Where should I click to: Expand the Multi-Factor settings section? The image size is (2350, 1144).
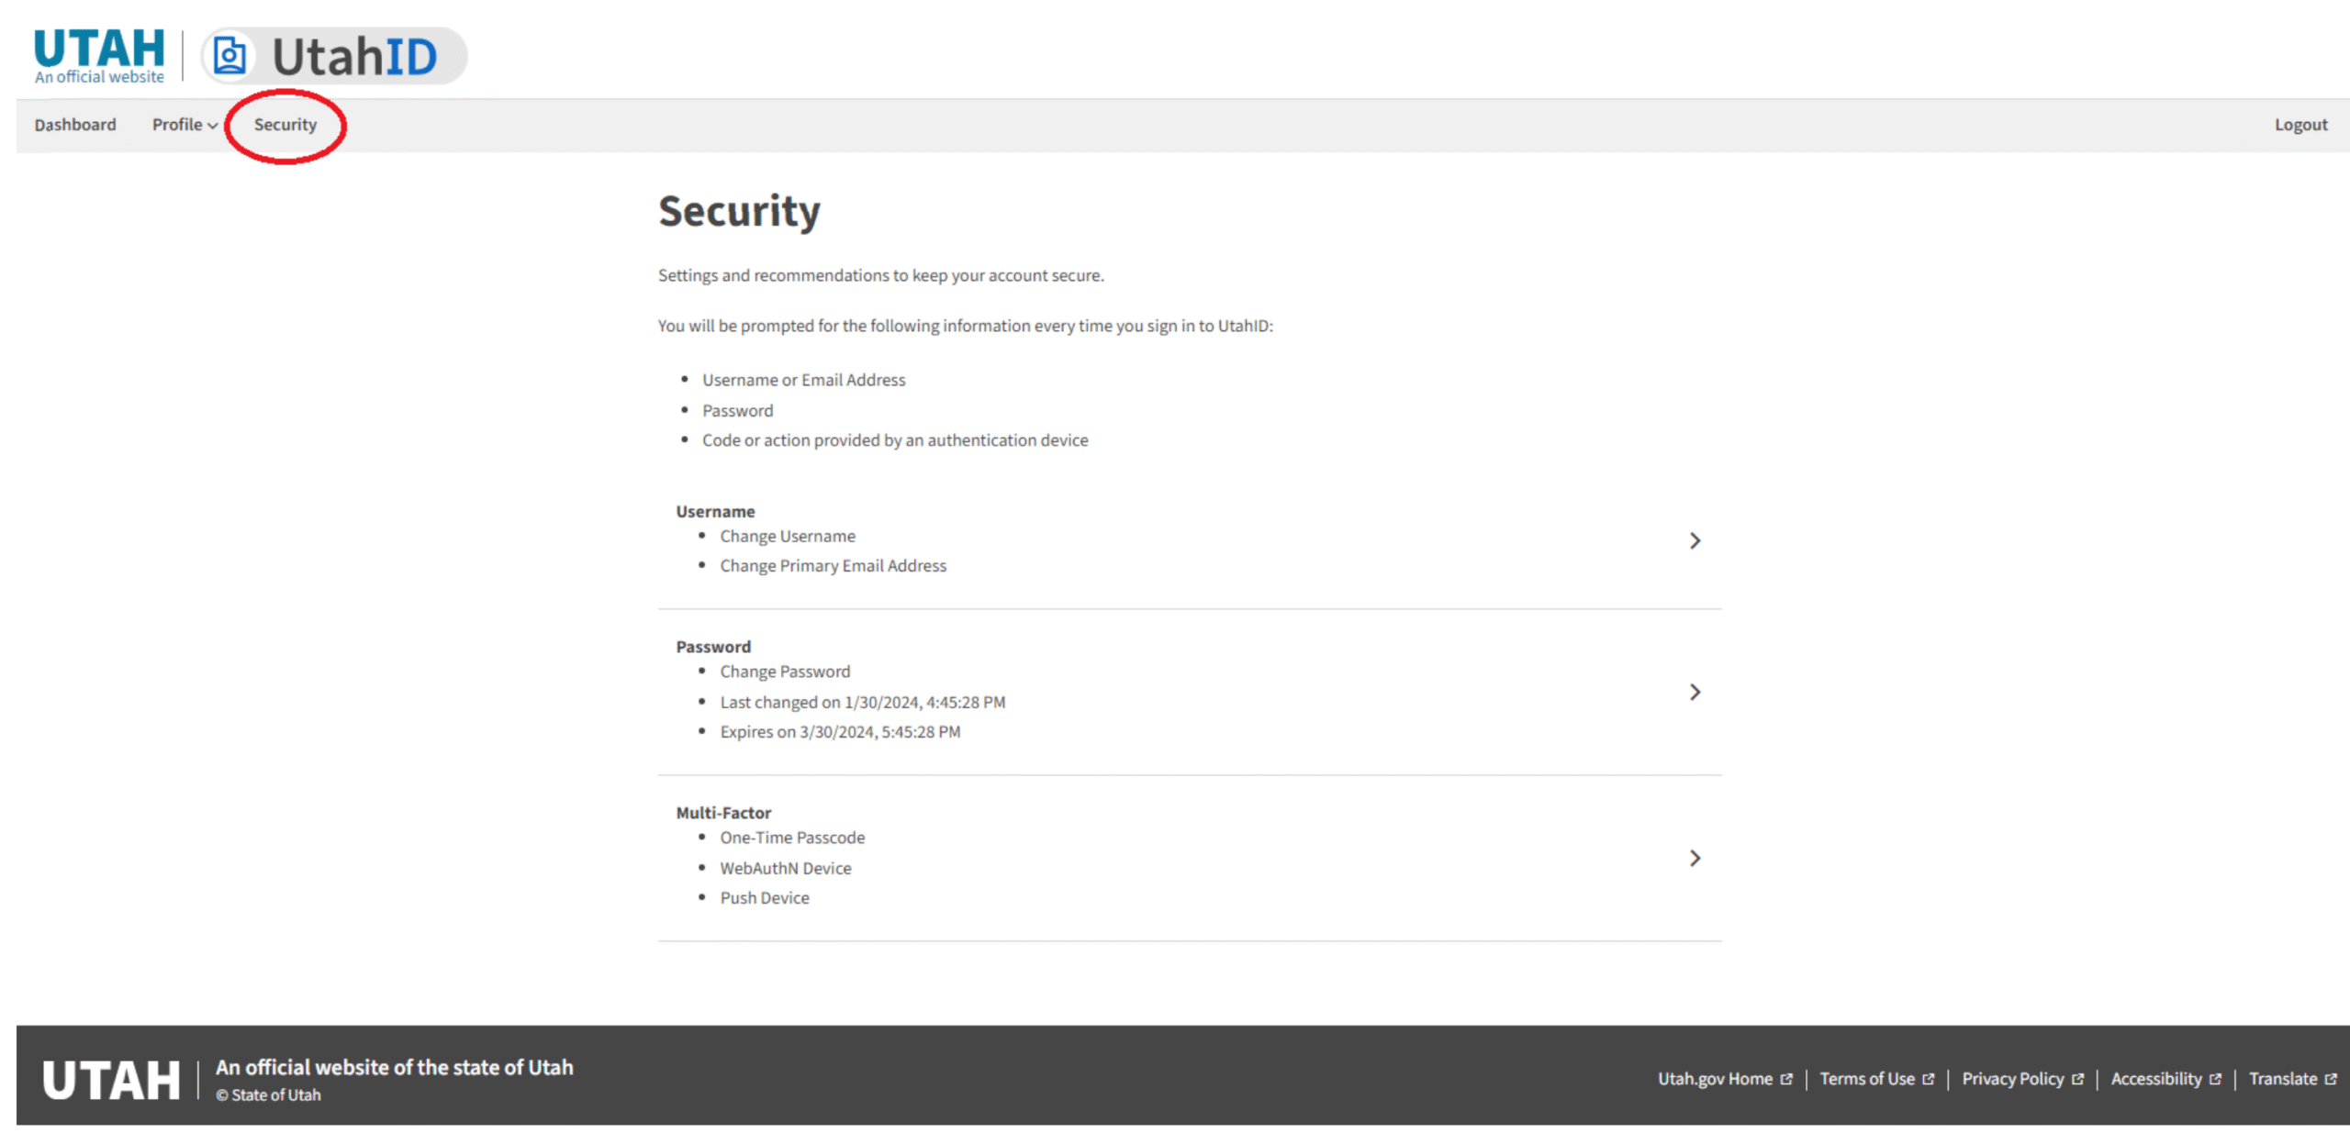pyautogui.click(x=1695, y=859)
